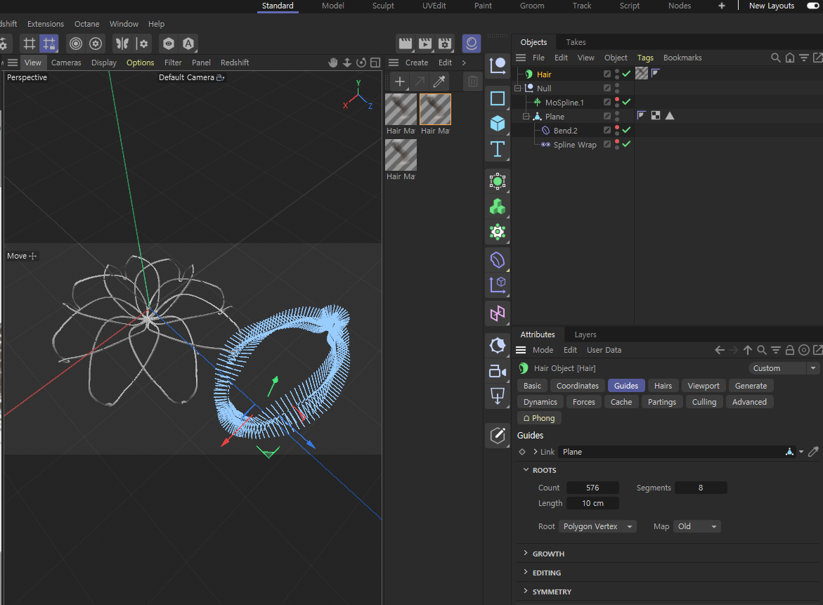Click the Hairs attribute tab button
Screen dimensions: 823x605
pyautogui.click(x=663, y=386)
